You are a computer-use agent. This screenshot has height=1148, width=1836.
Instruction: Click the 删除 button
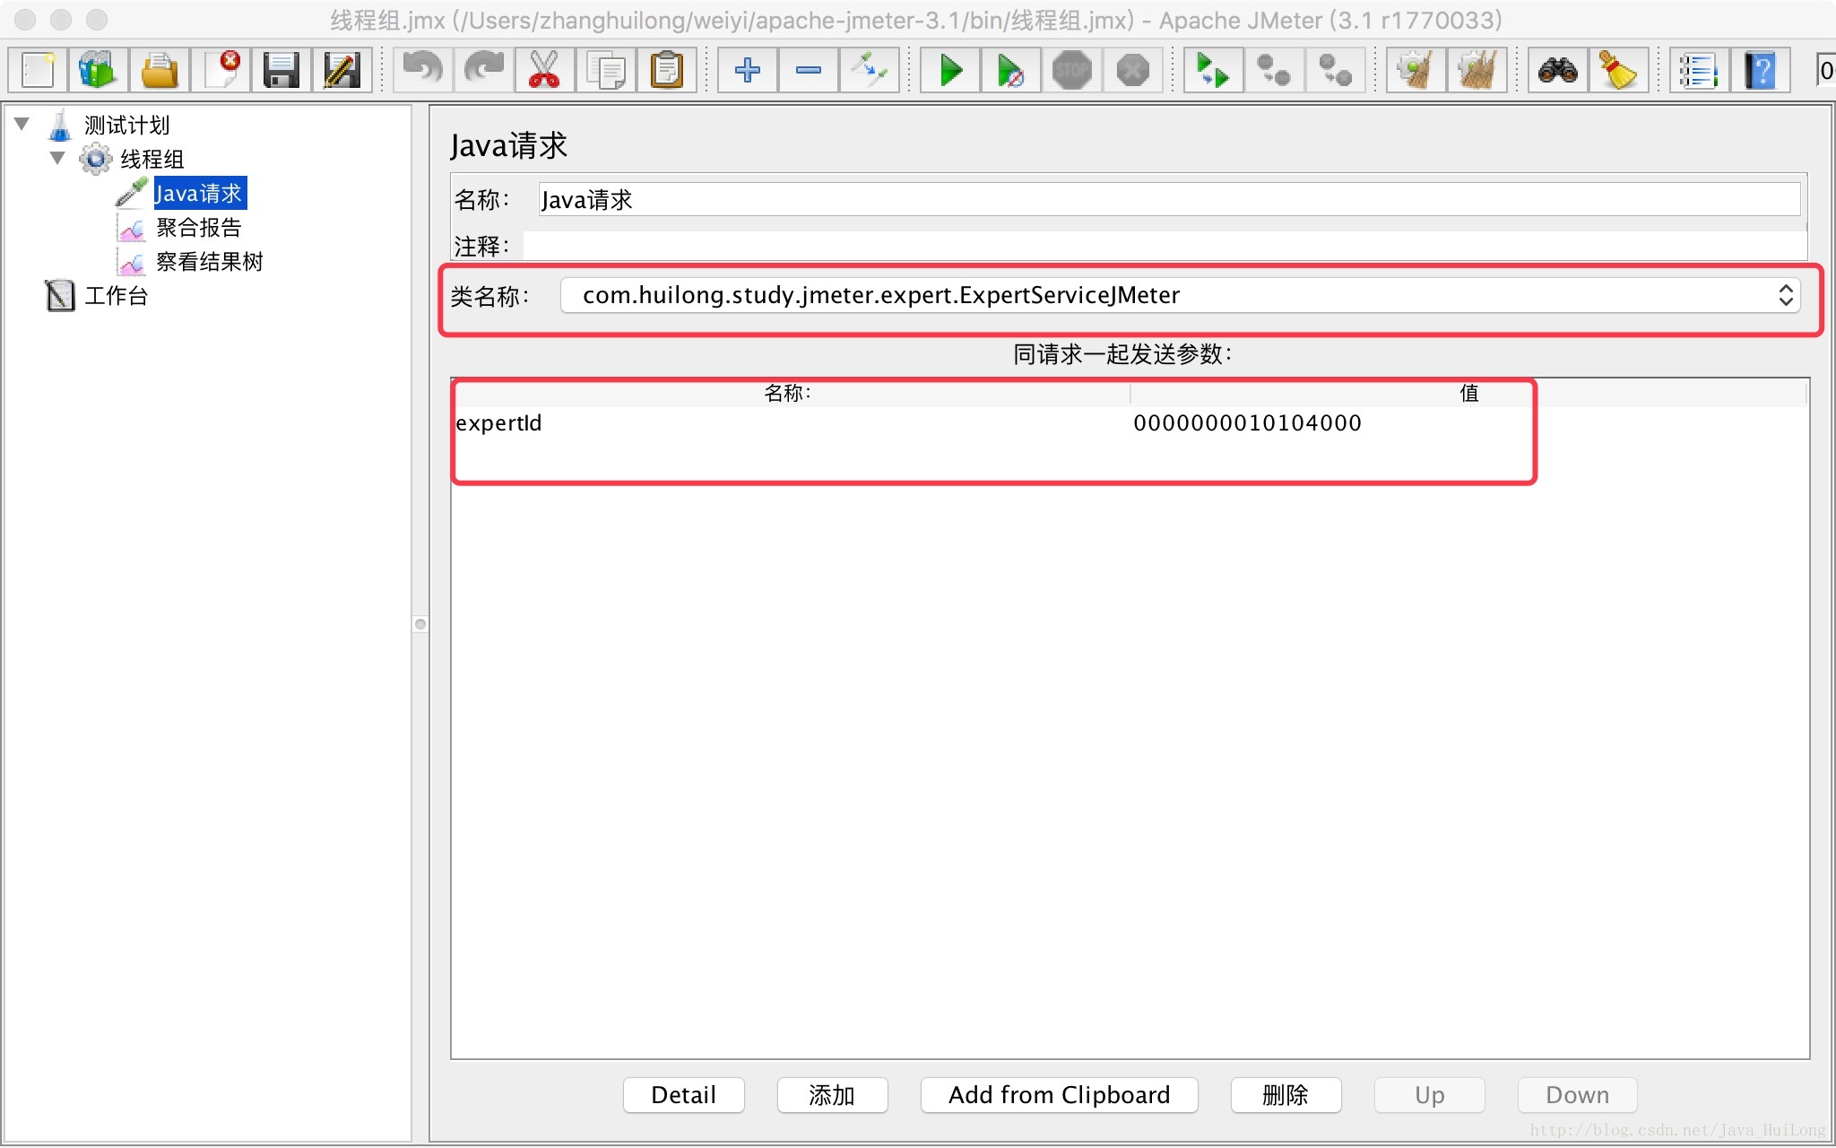pyautogui.click(x=1286, y=1094)
